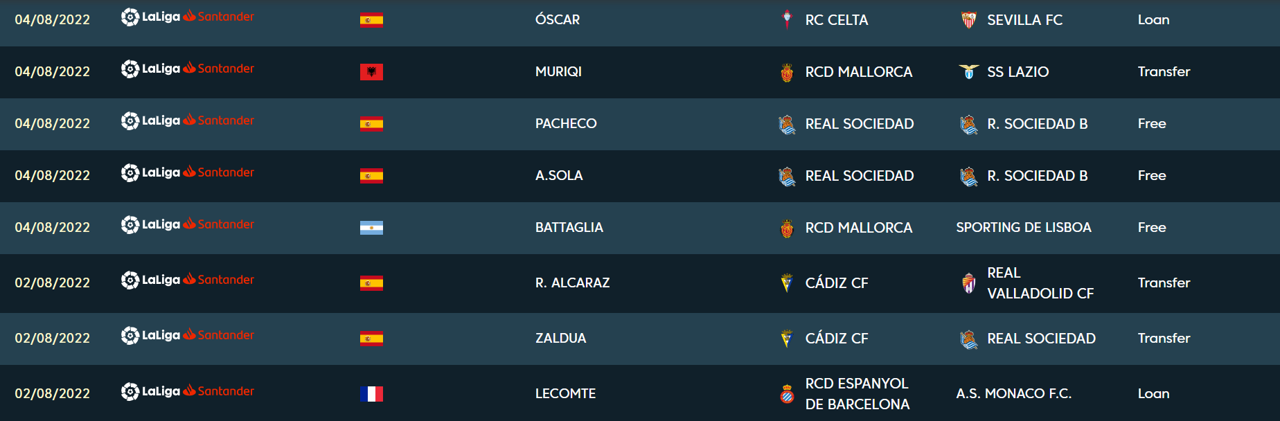Select the player name MURIQI
Screen dimensions: 1280x421
coord(558,72)
